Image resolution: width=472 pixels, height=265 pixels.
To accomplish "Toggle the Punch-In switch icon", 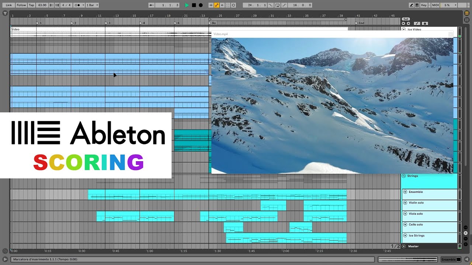I will click(271, 5).
